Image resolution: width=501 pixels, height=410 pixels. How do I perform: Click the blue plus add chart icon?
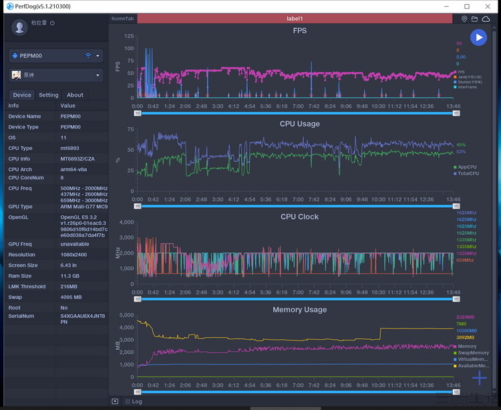click(x=480, y=378)
